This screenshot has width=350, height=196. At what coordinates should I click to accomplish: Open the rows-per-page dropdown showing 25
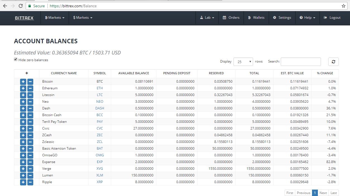(x=243, y=62)
